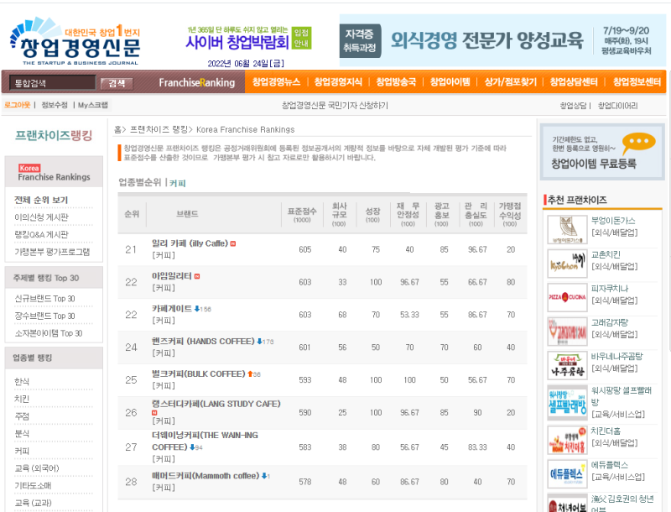671x512 pixels.
Task: Choose the 분식 category
Action: (22, 434)
